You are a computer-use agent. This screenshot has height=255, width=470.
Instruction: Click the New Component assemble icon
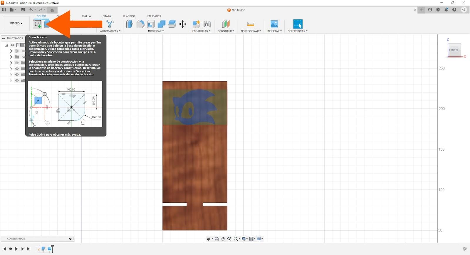[196, 24]
